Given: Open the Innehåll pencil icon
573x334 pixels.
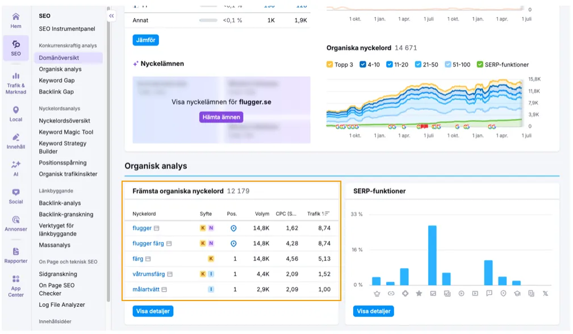Looking at the screenshot, I should point(16,137).
